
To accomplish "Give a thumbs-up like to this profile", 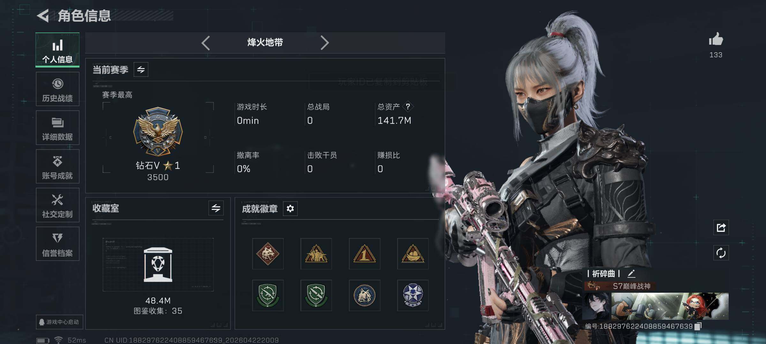I will pos(716,40).
